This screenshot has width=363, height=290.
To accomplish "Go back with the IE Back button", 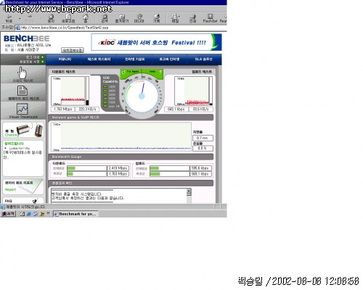I will pyautogui.click(x=9, y=18).
